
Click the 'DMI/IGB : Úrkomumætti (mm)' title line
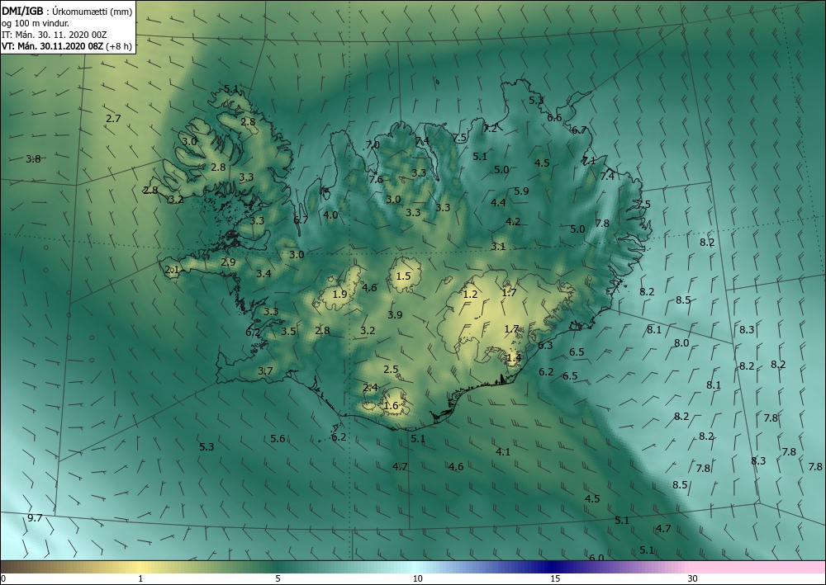(x=67, y=11)
